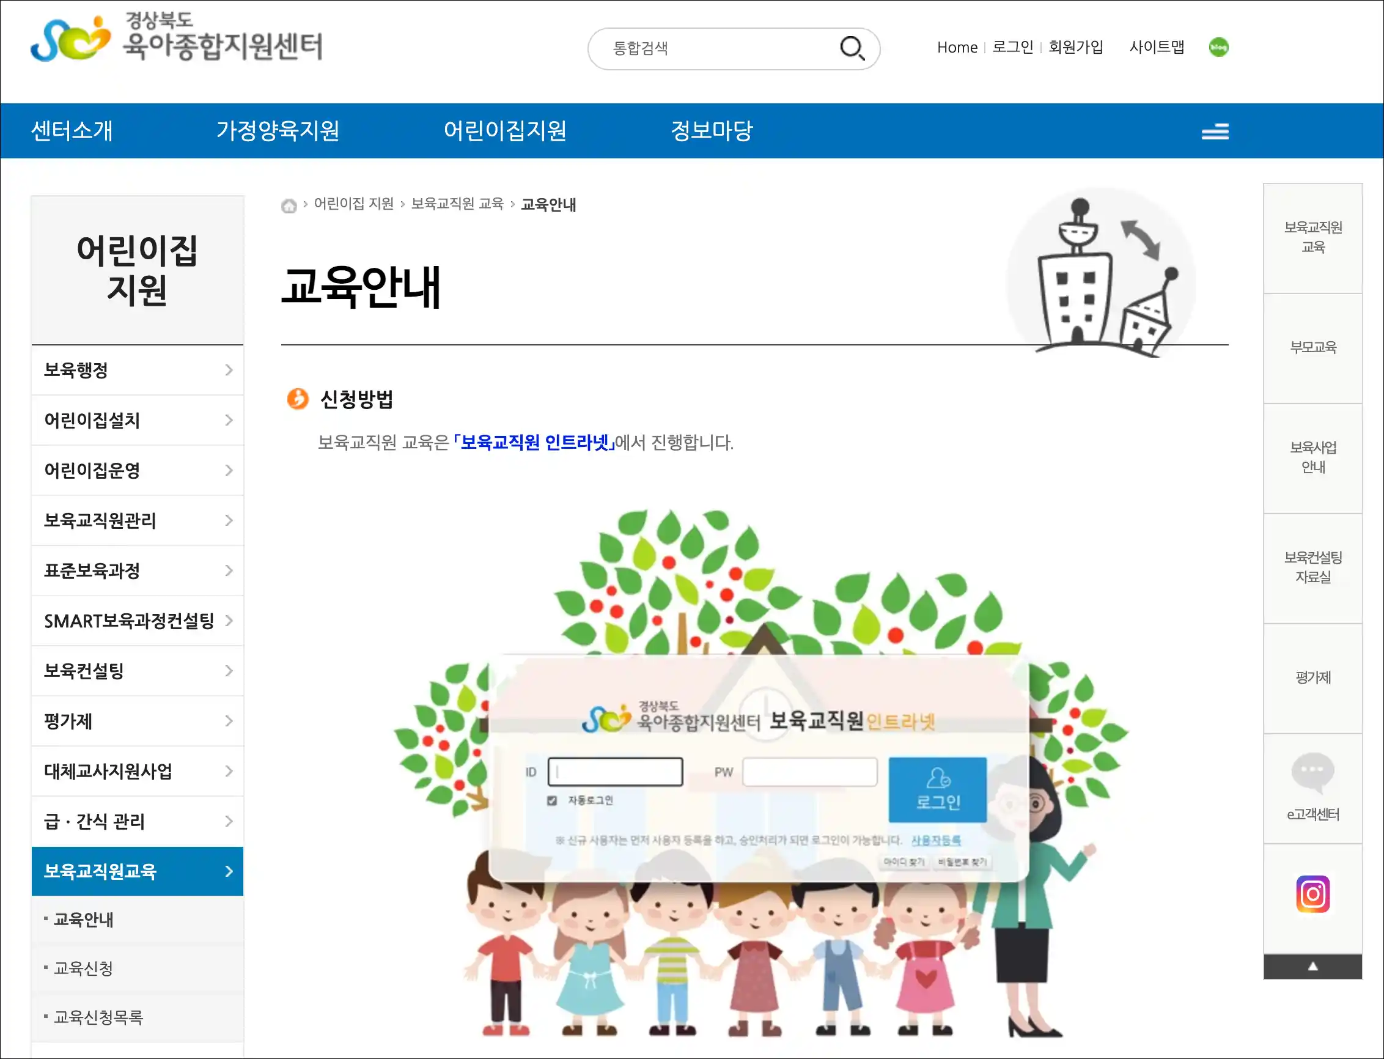Click the home breadcrumb icon
Image resolution: width=1384 pixels, height=1059 pixels.
pos(289,205)
